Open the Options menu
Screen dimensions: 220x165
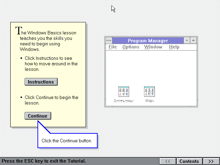coord(131,47)
